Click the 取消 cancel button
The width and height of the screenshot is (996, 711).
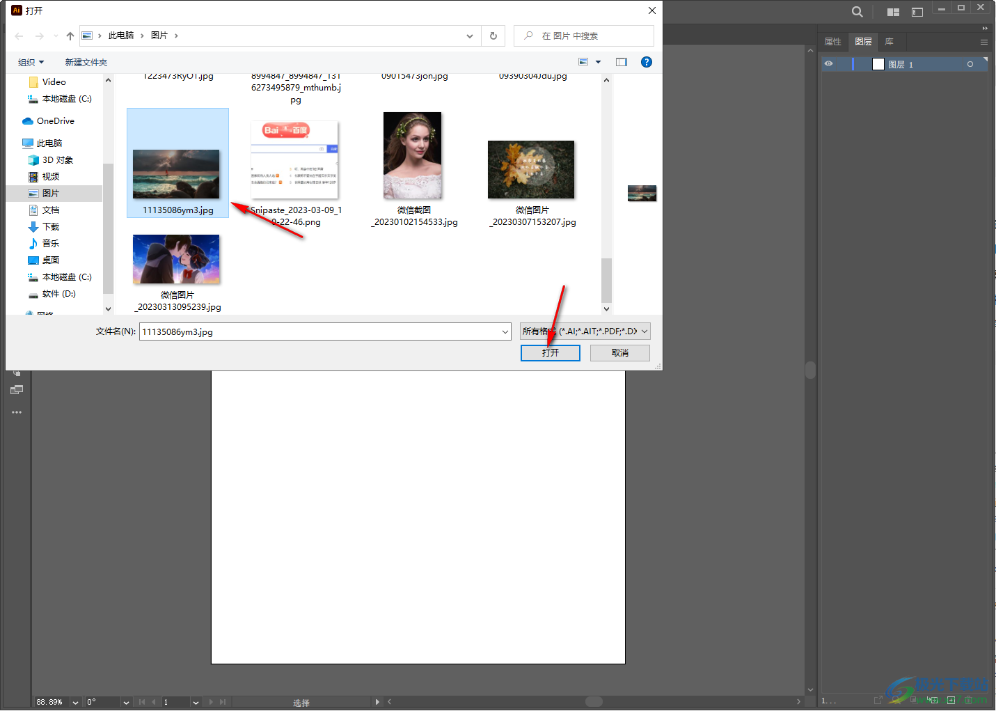[x=620, y=353]
